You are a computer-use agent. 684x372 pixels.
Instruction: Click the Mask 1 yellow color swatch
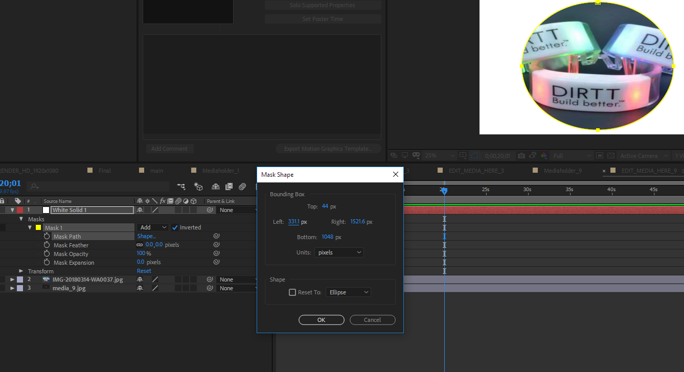tap(38, 228)
